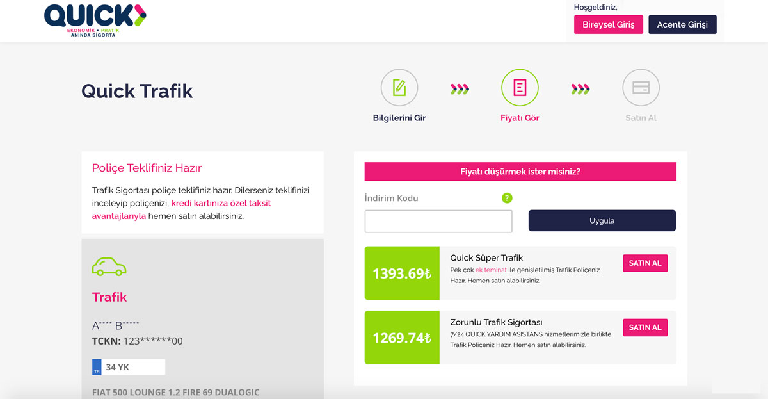Click the Satın Al step label
Screen dimensions: 768x399
click(x=641, y=118)
